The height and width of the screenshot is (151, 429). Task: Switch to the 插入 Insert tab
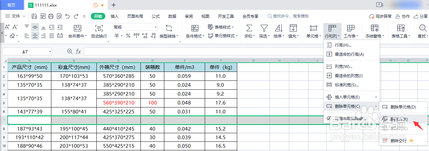tap(115, 16)
